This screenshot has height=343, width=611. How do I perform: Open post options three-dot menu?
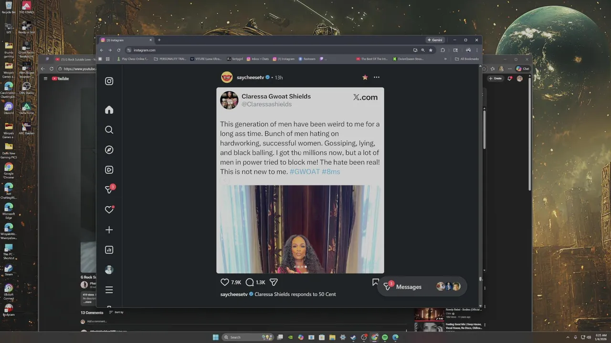tap(377, 77)
